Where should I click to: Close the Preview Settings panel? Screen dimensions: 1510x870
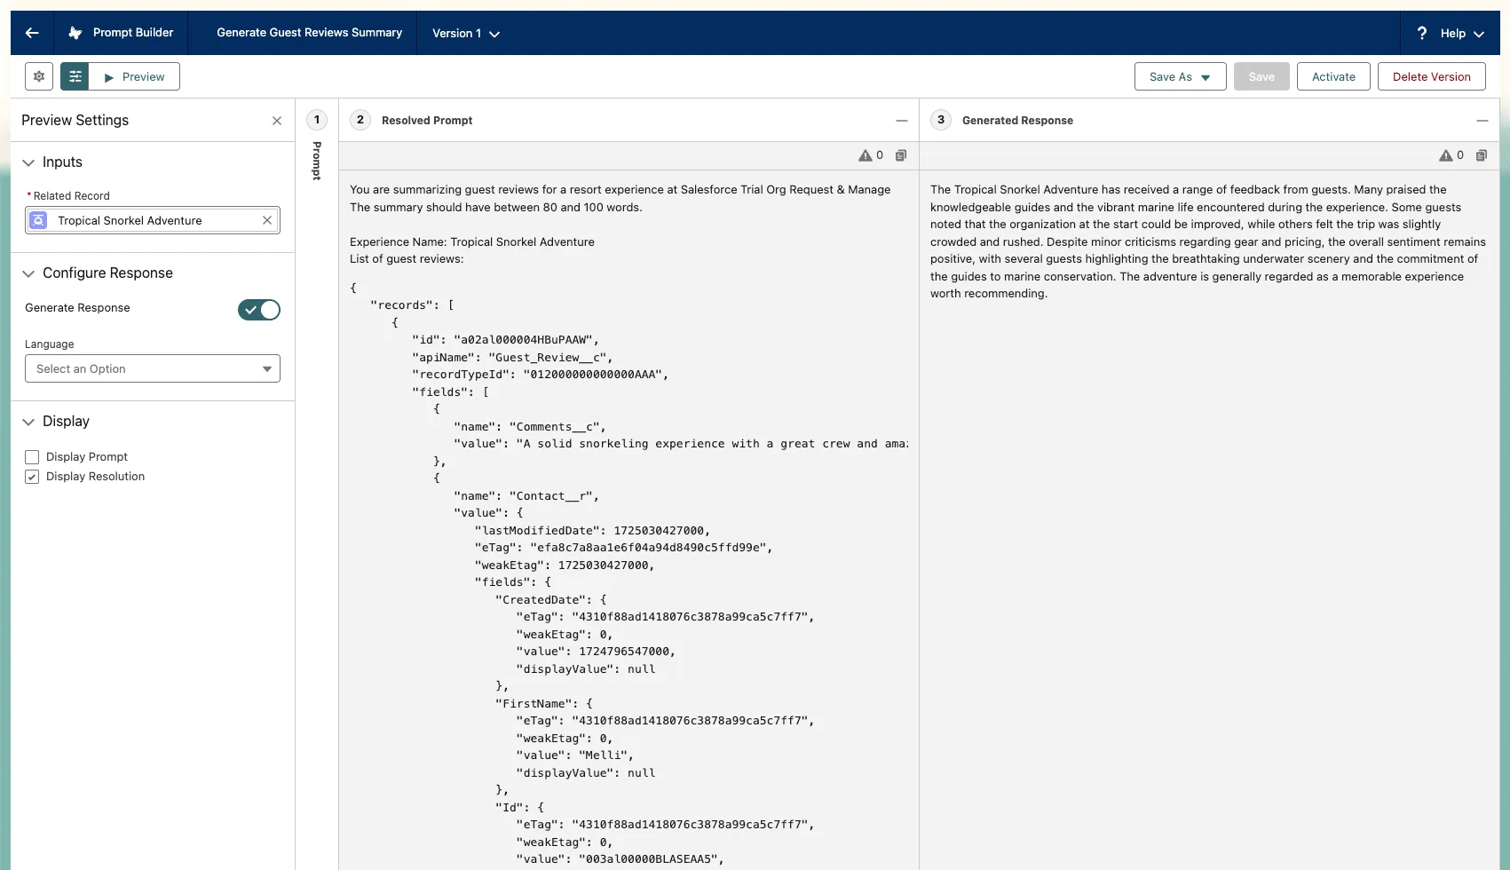pos(277,121)
